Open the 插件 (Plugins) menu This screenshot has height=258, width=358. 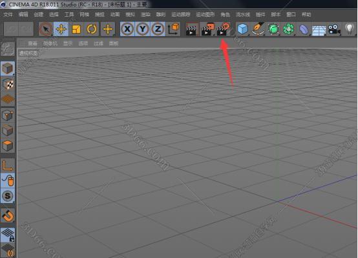pos(260,14)
